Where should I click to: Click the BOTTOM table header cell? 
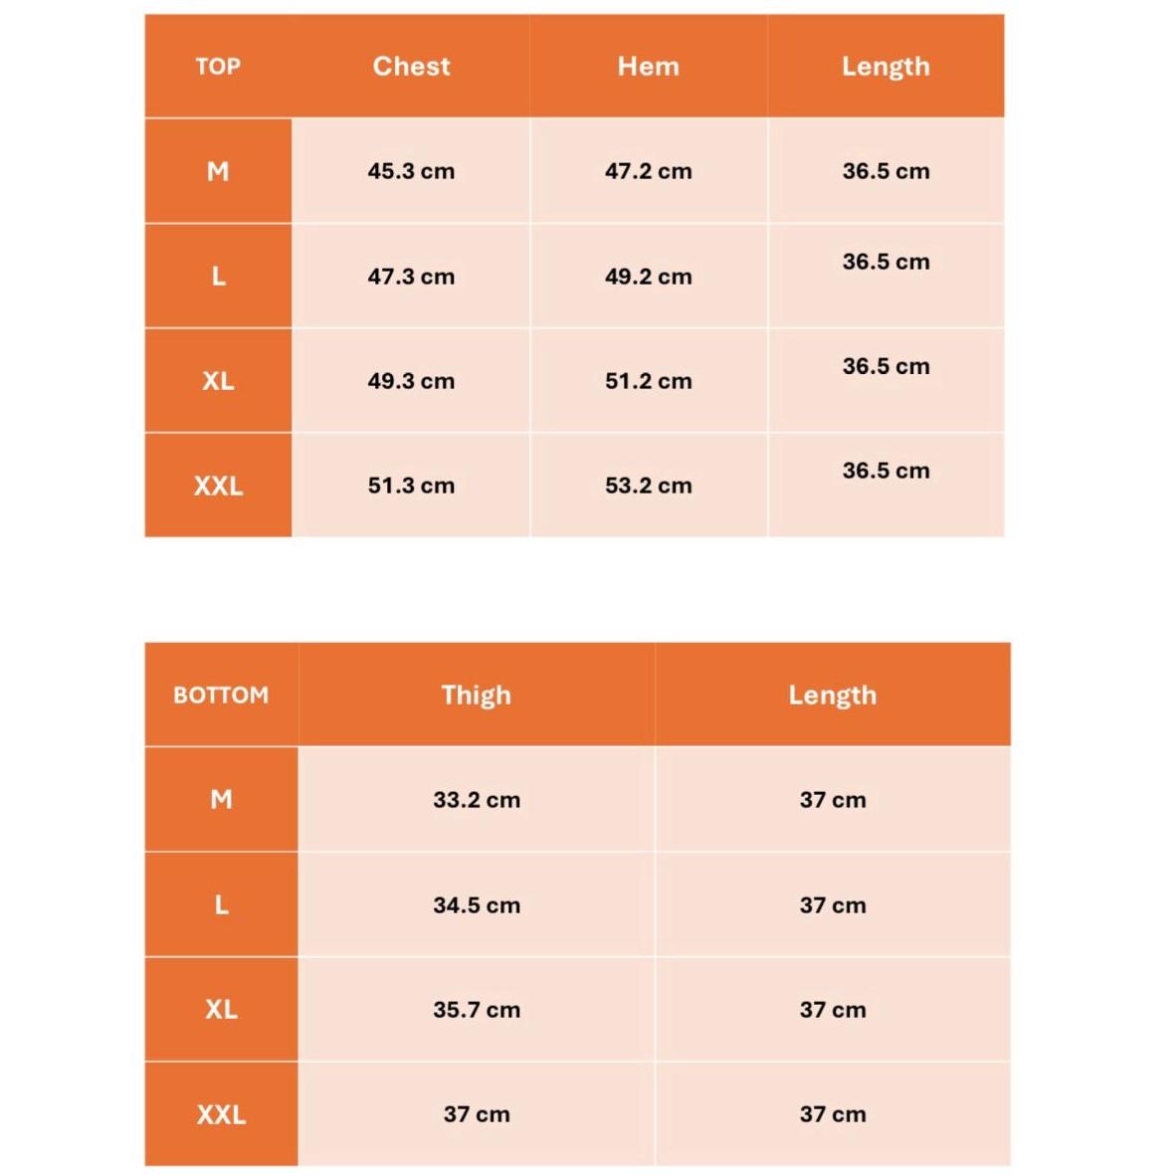pyautogui.click(x=221, y=695)
